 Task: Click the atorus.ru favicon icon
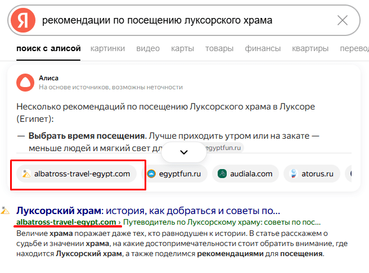pyautogui.click(x=293, y=174)
